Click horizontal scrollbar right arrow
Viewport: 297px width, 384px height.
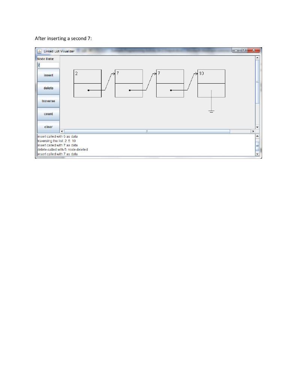click(253, 131)
